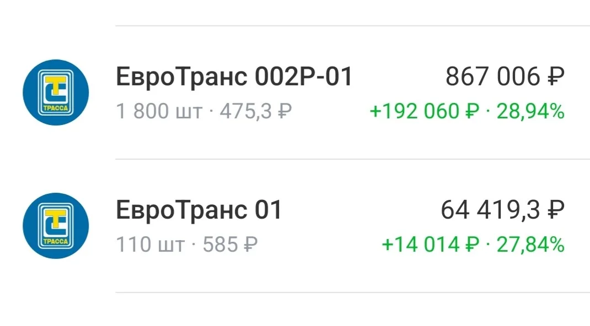Image resolution: width=590 pixels, height=326 pixels.
Task: Click ТРАССА label inside the ЕвроТранс 002Р-01 logo
Action: (56, 108)
